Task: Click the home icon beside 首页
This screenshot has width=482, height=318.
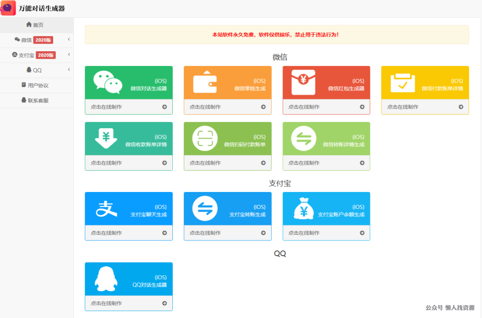Action: coord(29,24)
